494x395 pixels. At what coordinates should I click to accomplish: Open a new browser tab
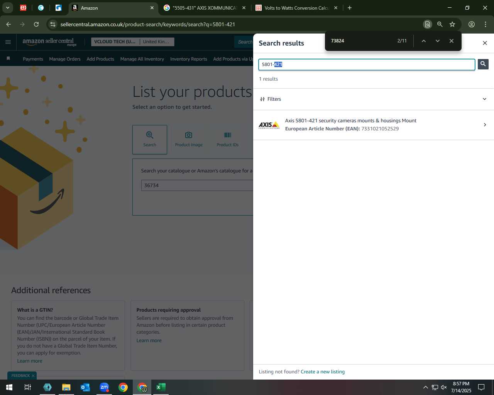click(x=350, y=8)
